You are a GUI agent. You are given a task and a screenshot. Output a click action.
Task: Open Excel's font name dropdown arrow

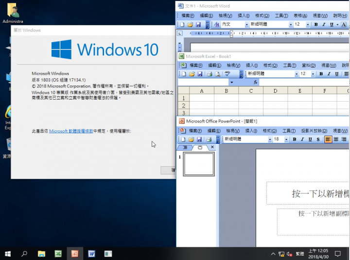pyautogui.click(x=297, y=74)
